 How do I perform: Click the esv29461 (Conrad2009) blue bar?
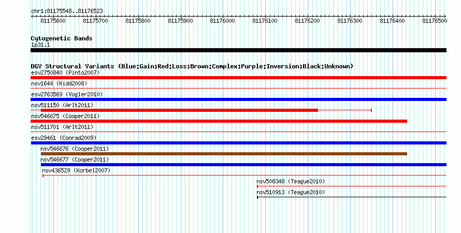point(238,143)
